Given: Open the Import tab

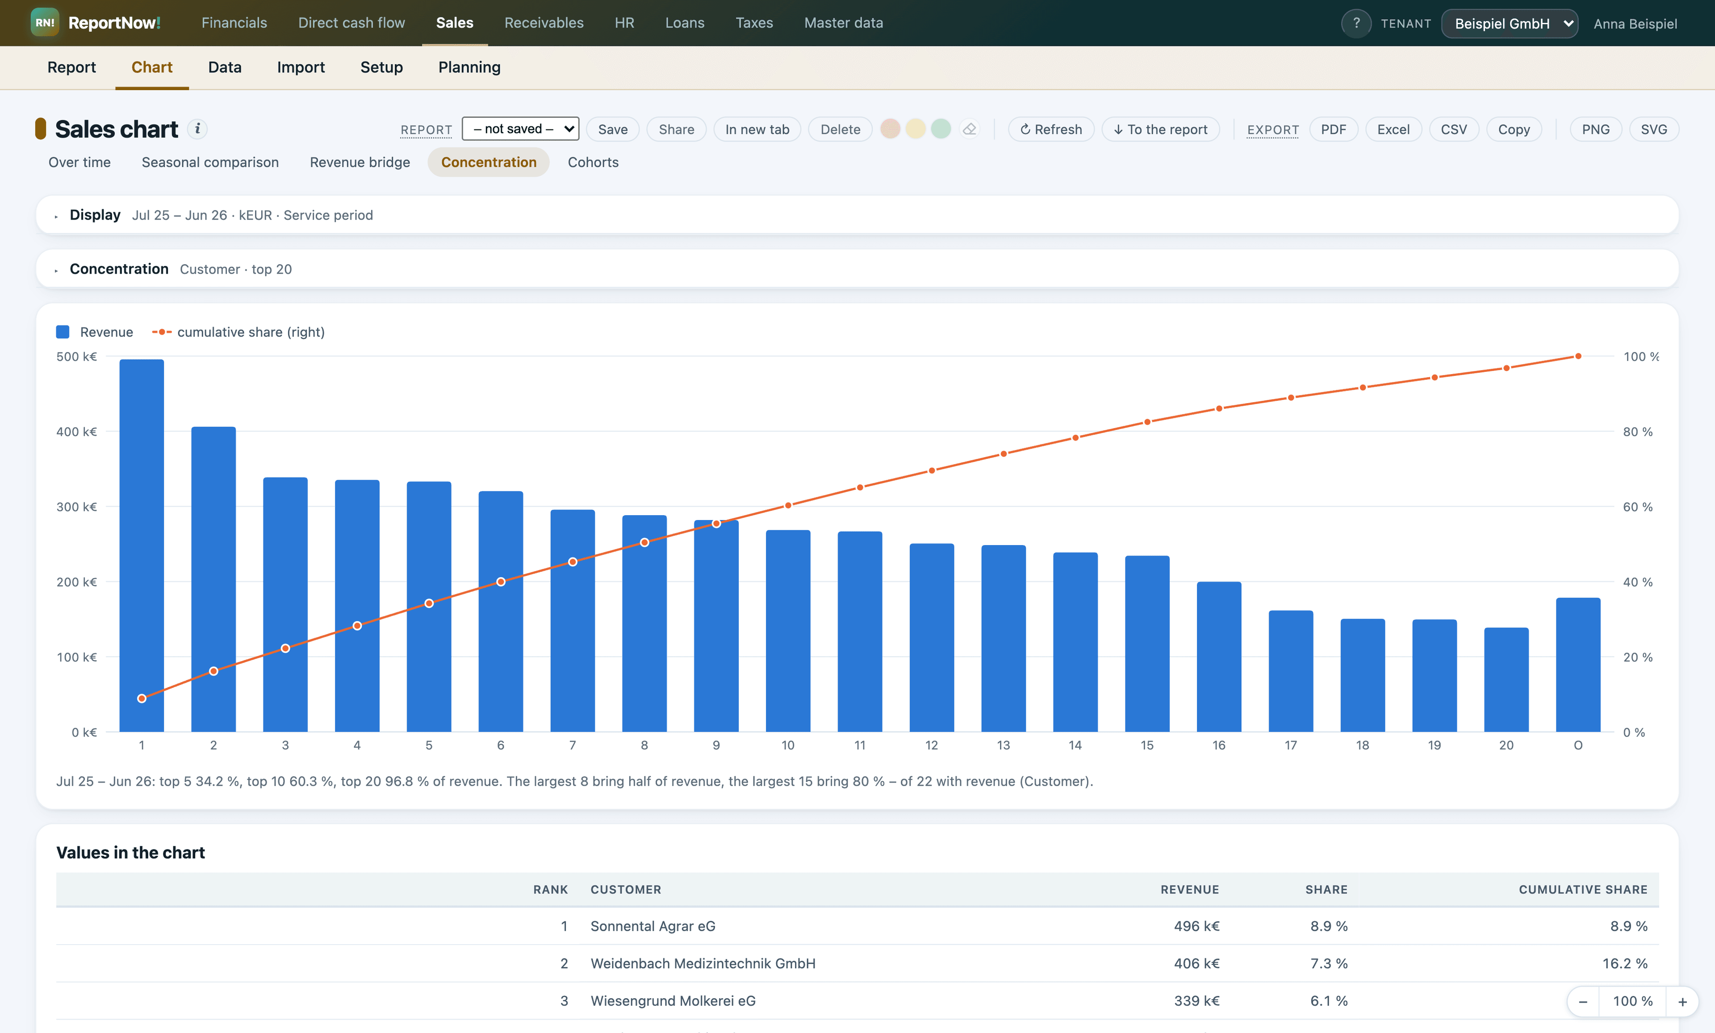Looking at the screenshot, I should point(301,67).
